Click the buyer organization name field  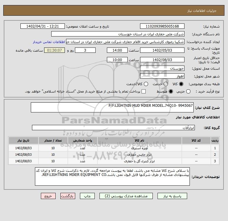click(x=118, y=34)
